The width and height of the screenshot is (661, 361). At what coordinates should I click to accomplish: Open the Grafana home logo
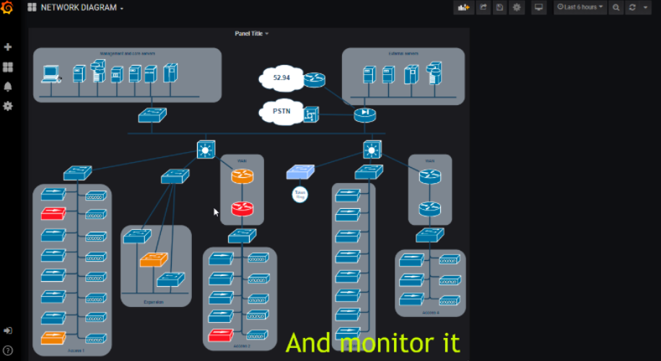pyautogui.click(x=7, y=7)
